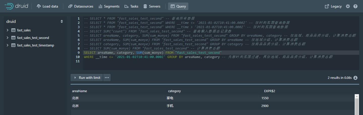This screenshot has height=115, width=363.
Task: Open the run options ellipsis menu
Action: [x=107, y=78]
